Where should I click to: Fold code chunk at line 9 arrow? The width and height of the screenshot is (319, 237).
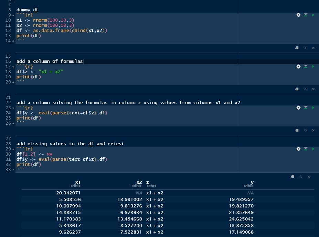[13, 15]
